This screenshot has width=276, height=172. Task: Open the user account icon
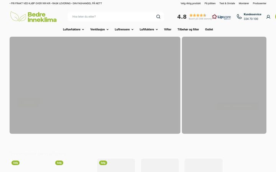268,17
